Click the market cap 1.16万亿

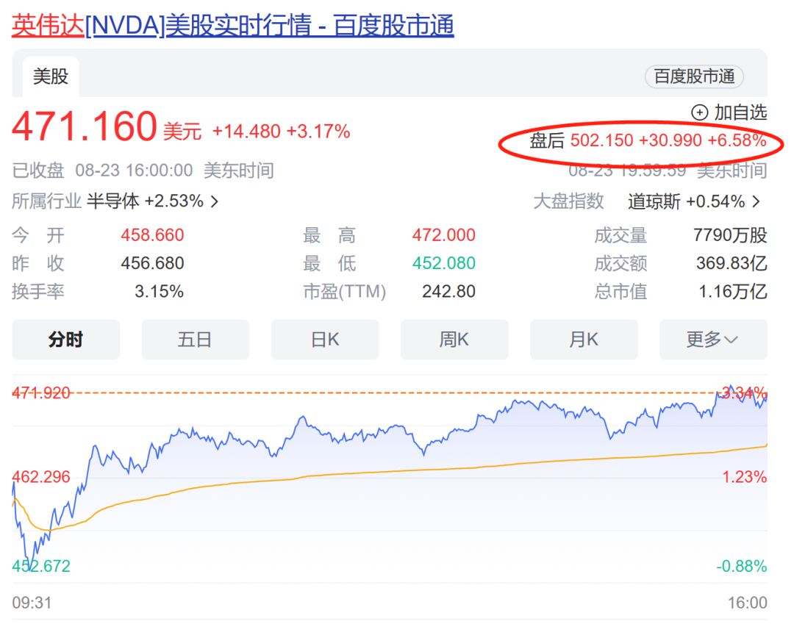[733, 292]
